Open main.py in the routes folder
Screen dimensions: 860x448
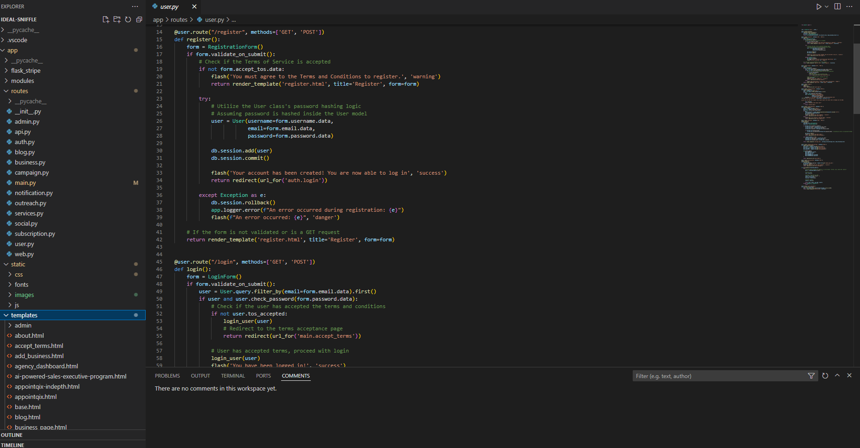pyautogui.click(x=73, y=183)
